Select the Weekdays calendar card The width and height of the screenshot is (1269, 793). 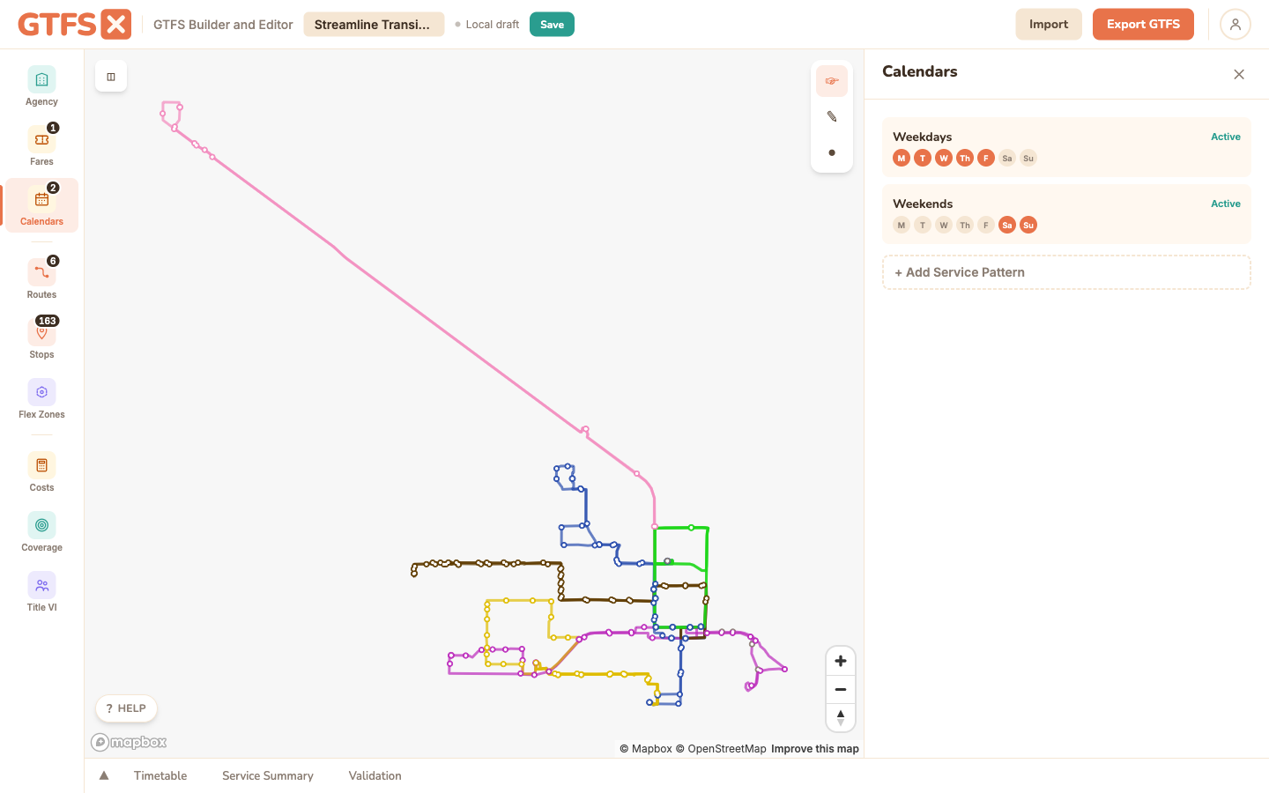click(x=1066, y=147)
